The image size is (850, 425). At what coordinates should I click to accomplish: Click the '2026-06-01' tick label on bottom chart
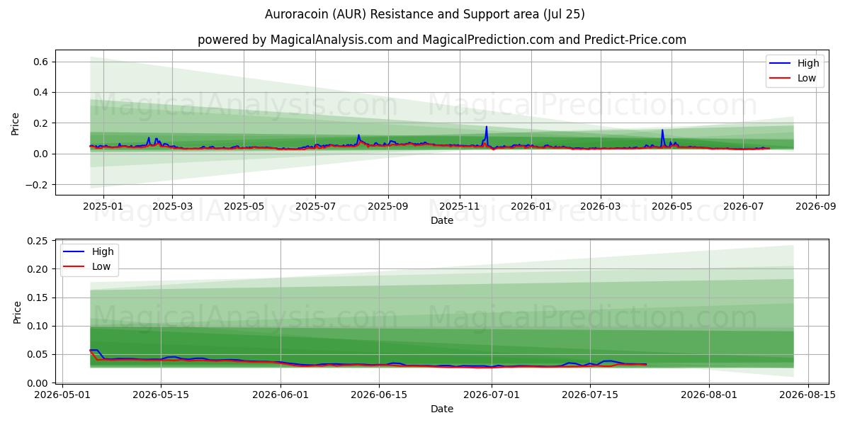pyautogui.click(x=280, y=397)
